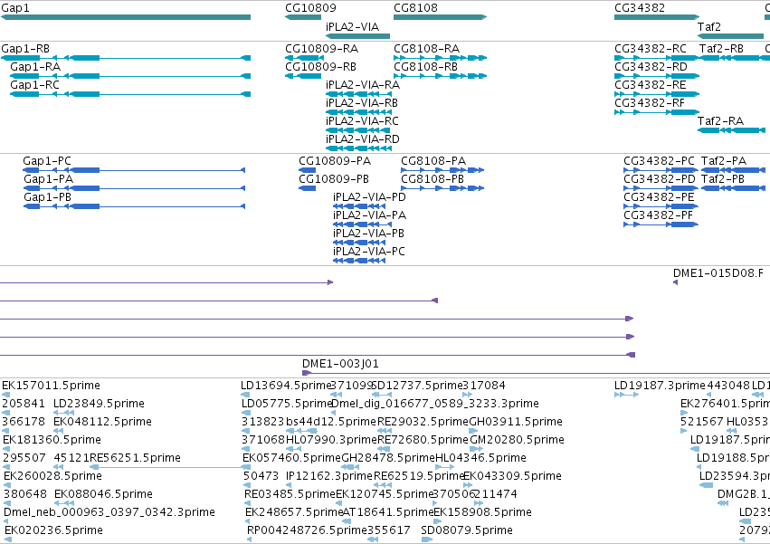Click protein CG10809-PA
The width and height of the screenshot is (770, 544).
pyautogui.click(x=308, y=170)
